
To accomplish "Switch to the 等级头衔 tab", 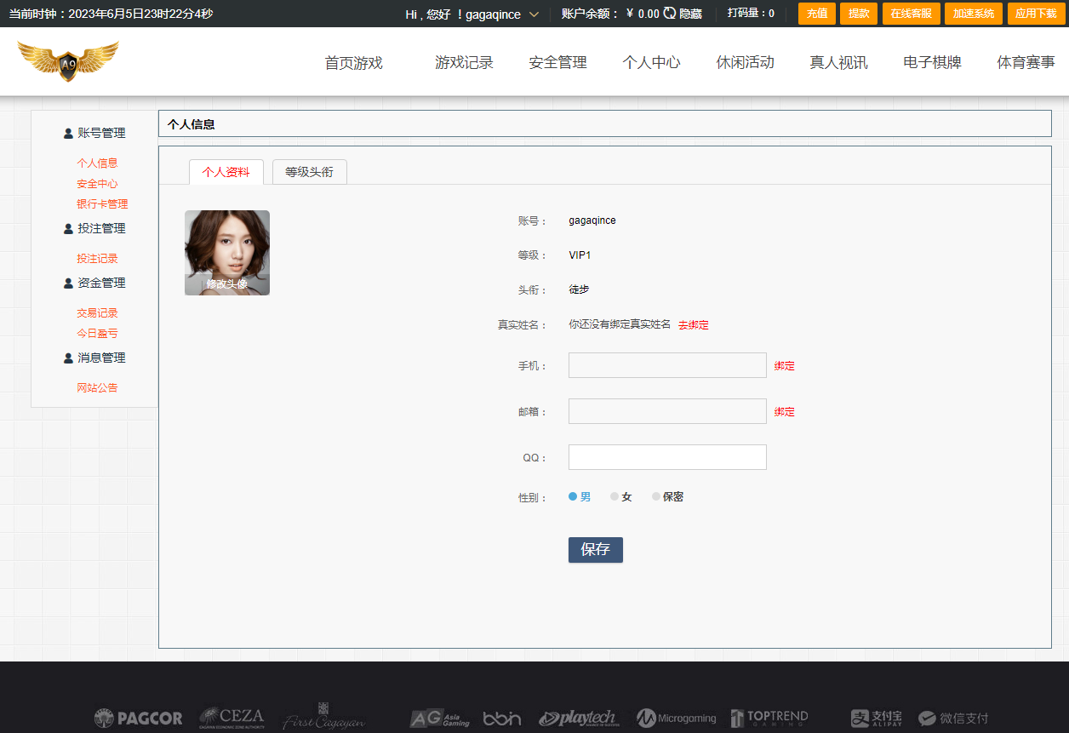I will pyautogui.click(x=309, y=172).
